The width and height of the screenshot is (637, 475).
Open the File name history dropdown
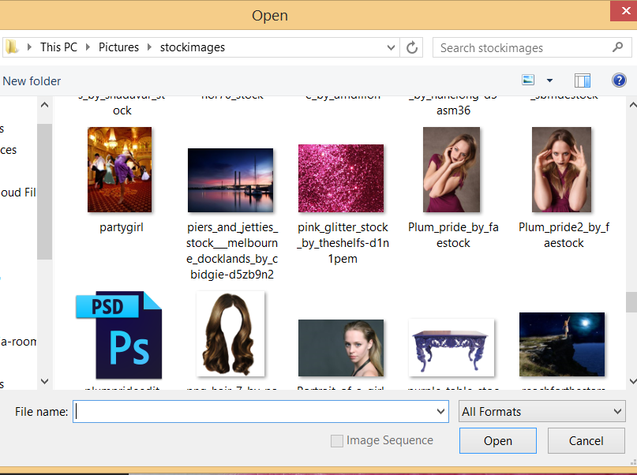(x=440, y=411)
